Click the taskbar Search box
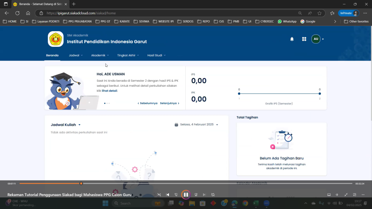This screenshot has width=372, height=209. [138, 203]
